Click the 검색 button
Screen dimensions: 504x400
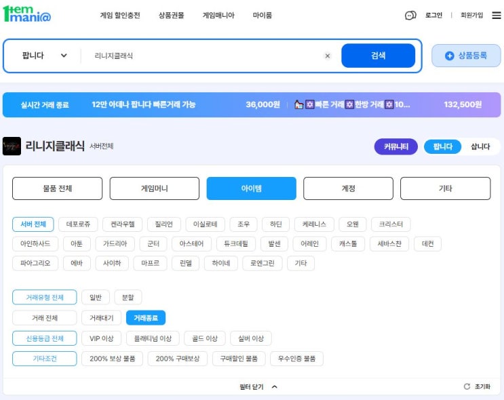tap(378, 56)
